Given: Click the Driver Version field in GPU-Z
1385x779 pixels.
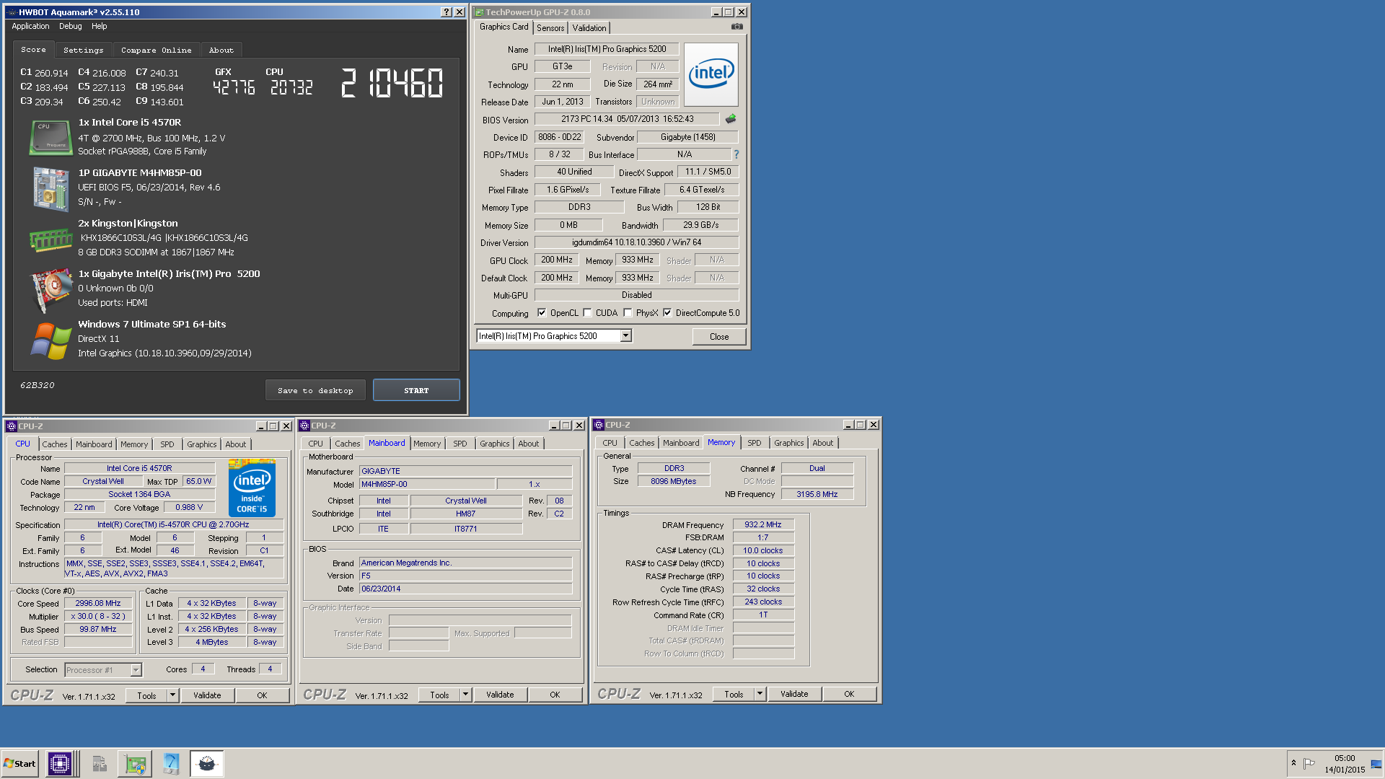Looking at the screenshot, I should coord(636,242).
